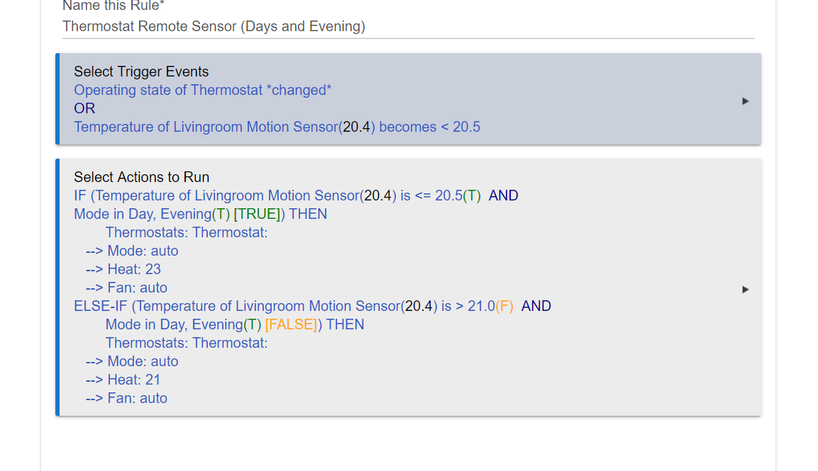Screen dimensions: 818x471
Task: Click Fan: auto below Heat: 21
Action: [127, 398]
